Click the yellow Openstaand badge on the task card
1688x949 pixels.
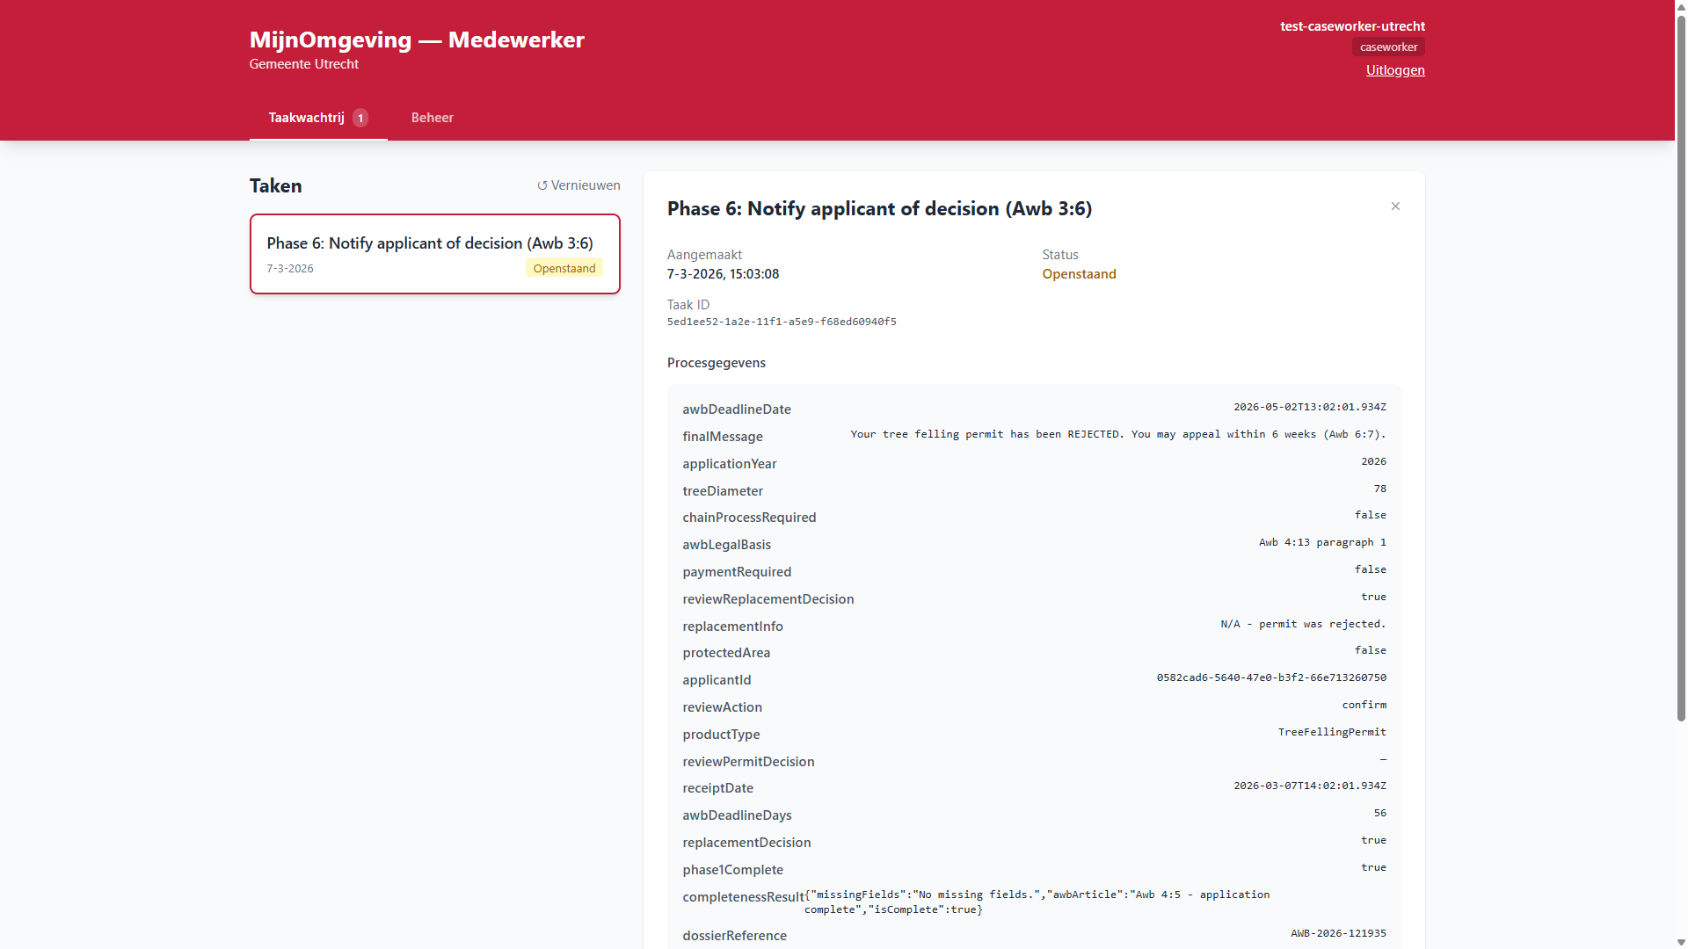click(x=564, y=268)
